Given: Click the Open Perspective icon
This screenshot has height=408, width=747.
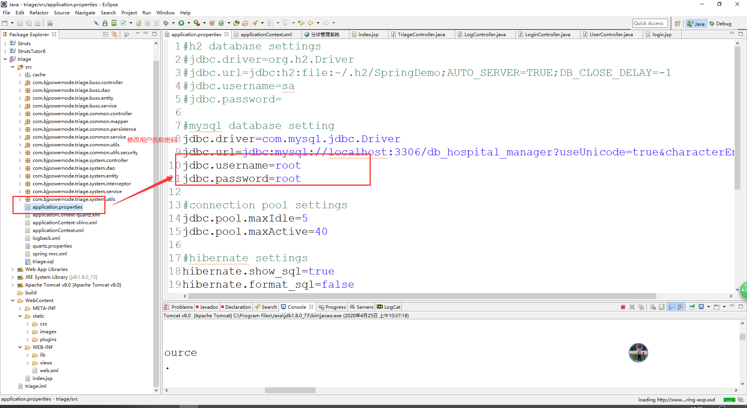Looking at the screenshot, I should point(677,23).
